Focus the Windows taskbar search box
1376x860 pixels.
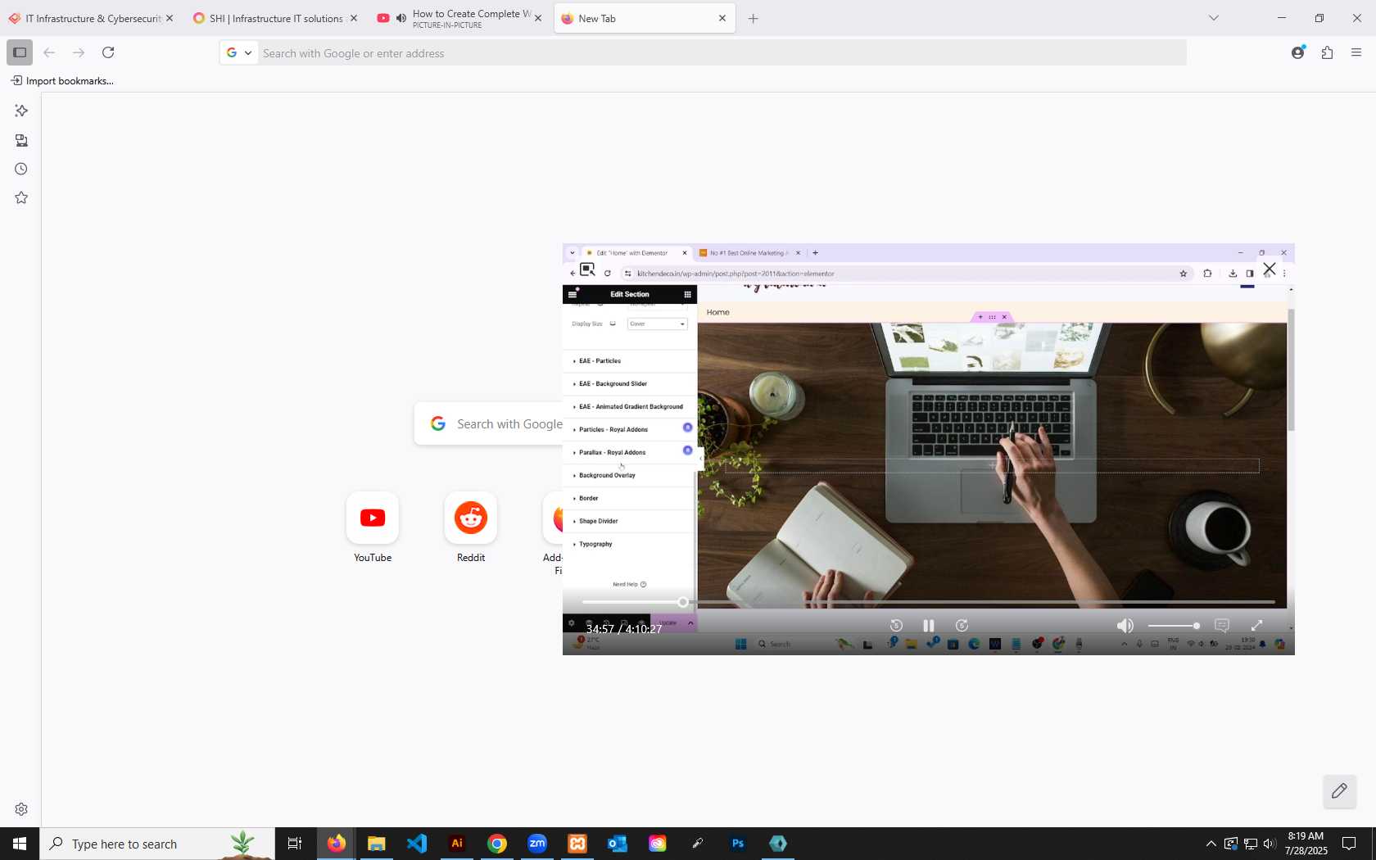point(157,844)
